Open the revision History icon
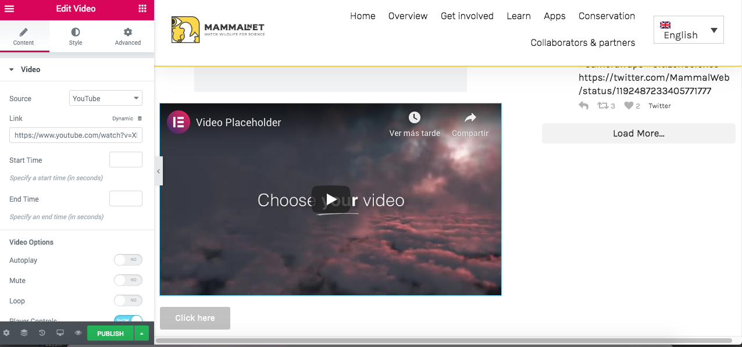 [42, 333]
